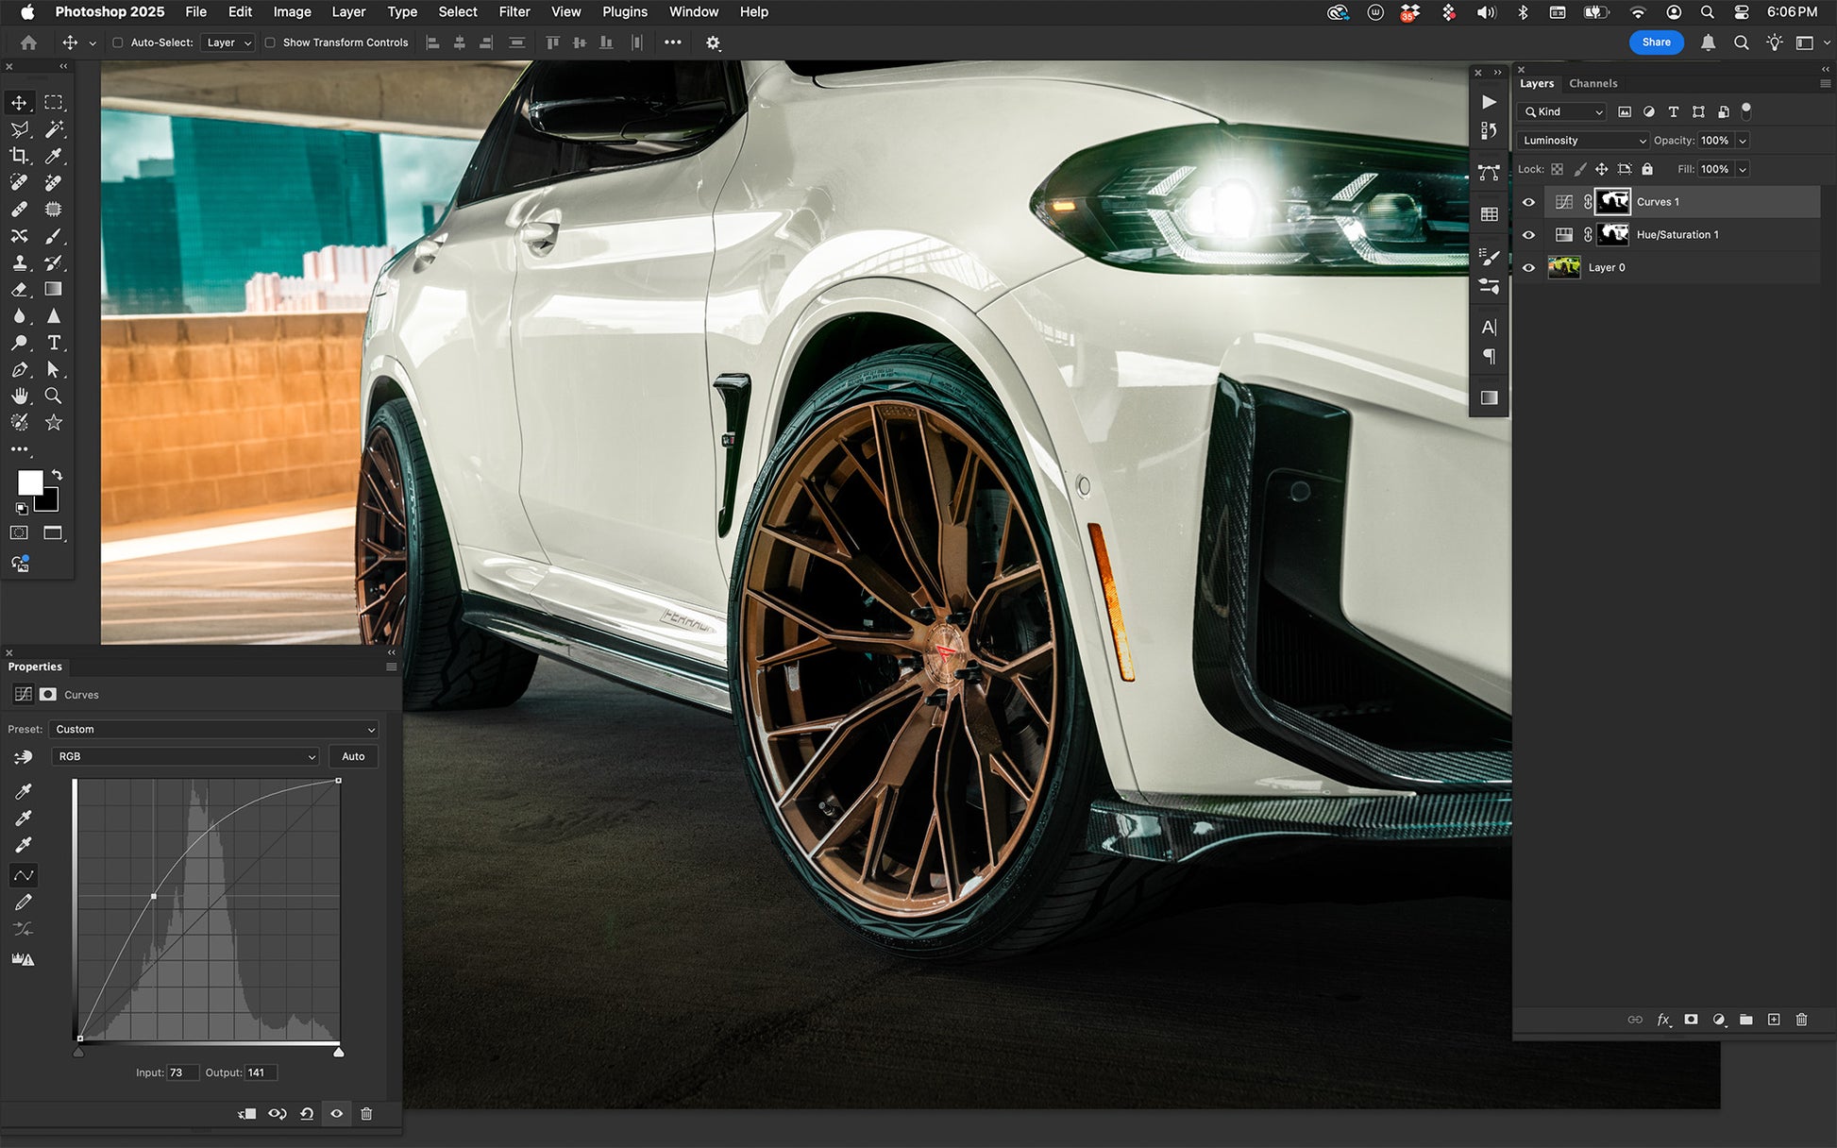Hide Layer 0 visibility eye

1528,268
